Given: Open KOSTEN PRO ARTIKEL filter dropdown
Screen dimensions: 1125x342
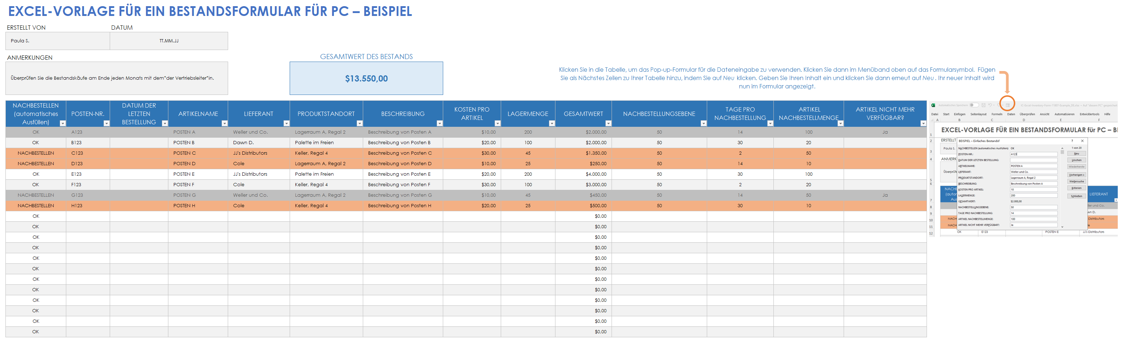Looking at the screenshot, I should tap(498, 124).
